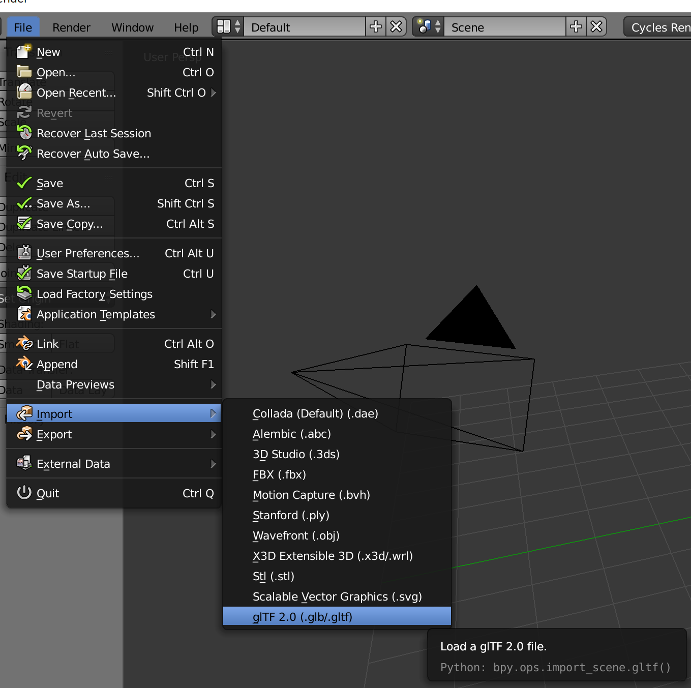Click the Save checkmark icon

tap(24, 183)
